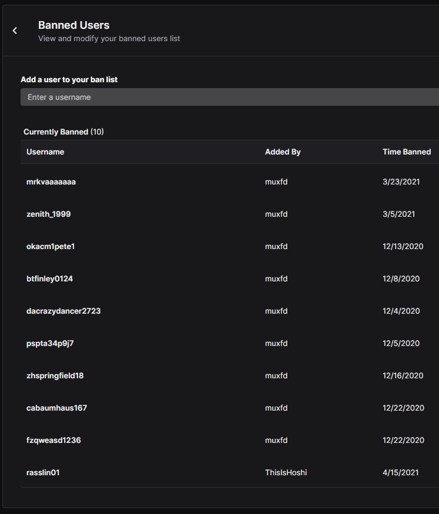439x514 pixels.
Task: Click the Enter a username field
Action: [x=230, y=97]
